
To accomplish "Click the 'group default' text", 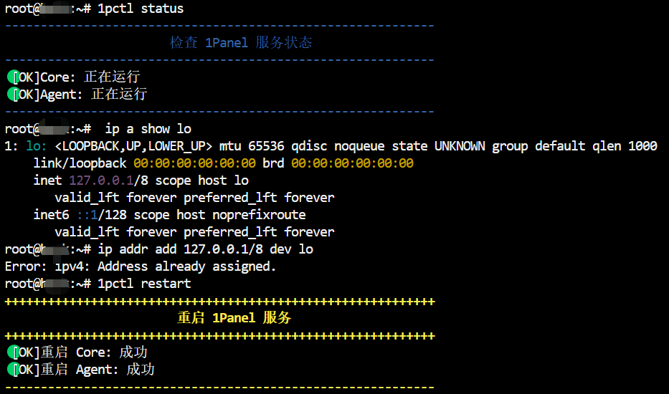I will (x=538, y=146).
